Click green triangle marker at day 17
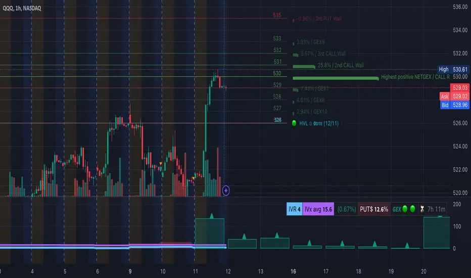The width and height of the screenshot is (471, 278). (x=342, y=244)
